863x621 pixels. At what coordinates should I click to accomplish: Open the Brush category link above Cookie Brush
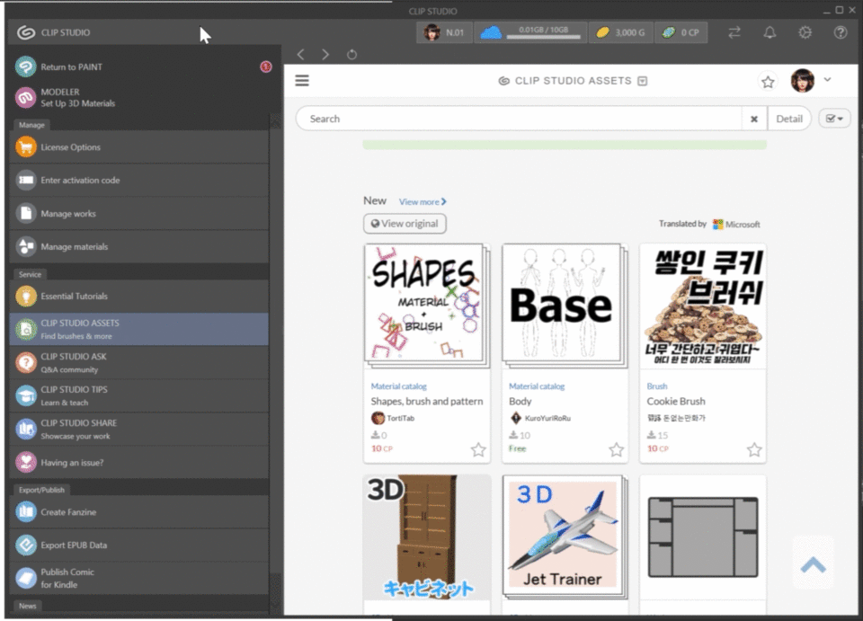(x=656, y=386)
